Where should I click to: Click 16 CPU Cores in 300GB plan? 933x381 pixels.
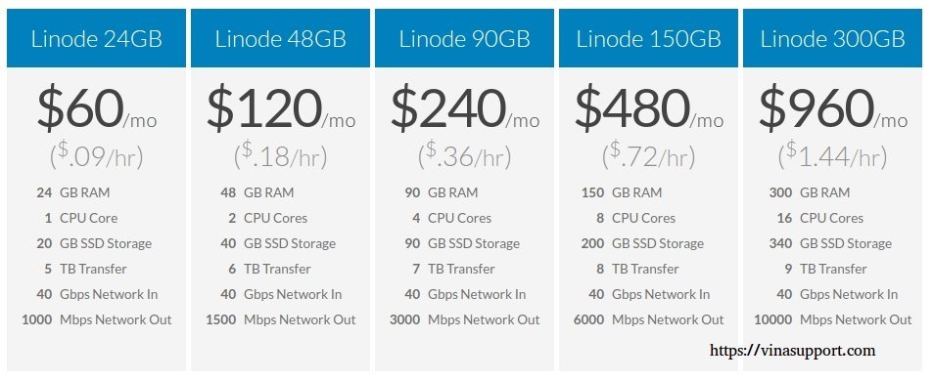819,218
